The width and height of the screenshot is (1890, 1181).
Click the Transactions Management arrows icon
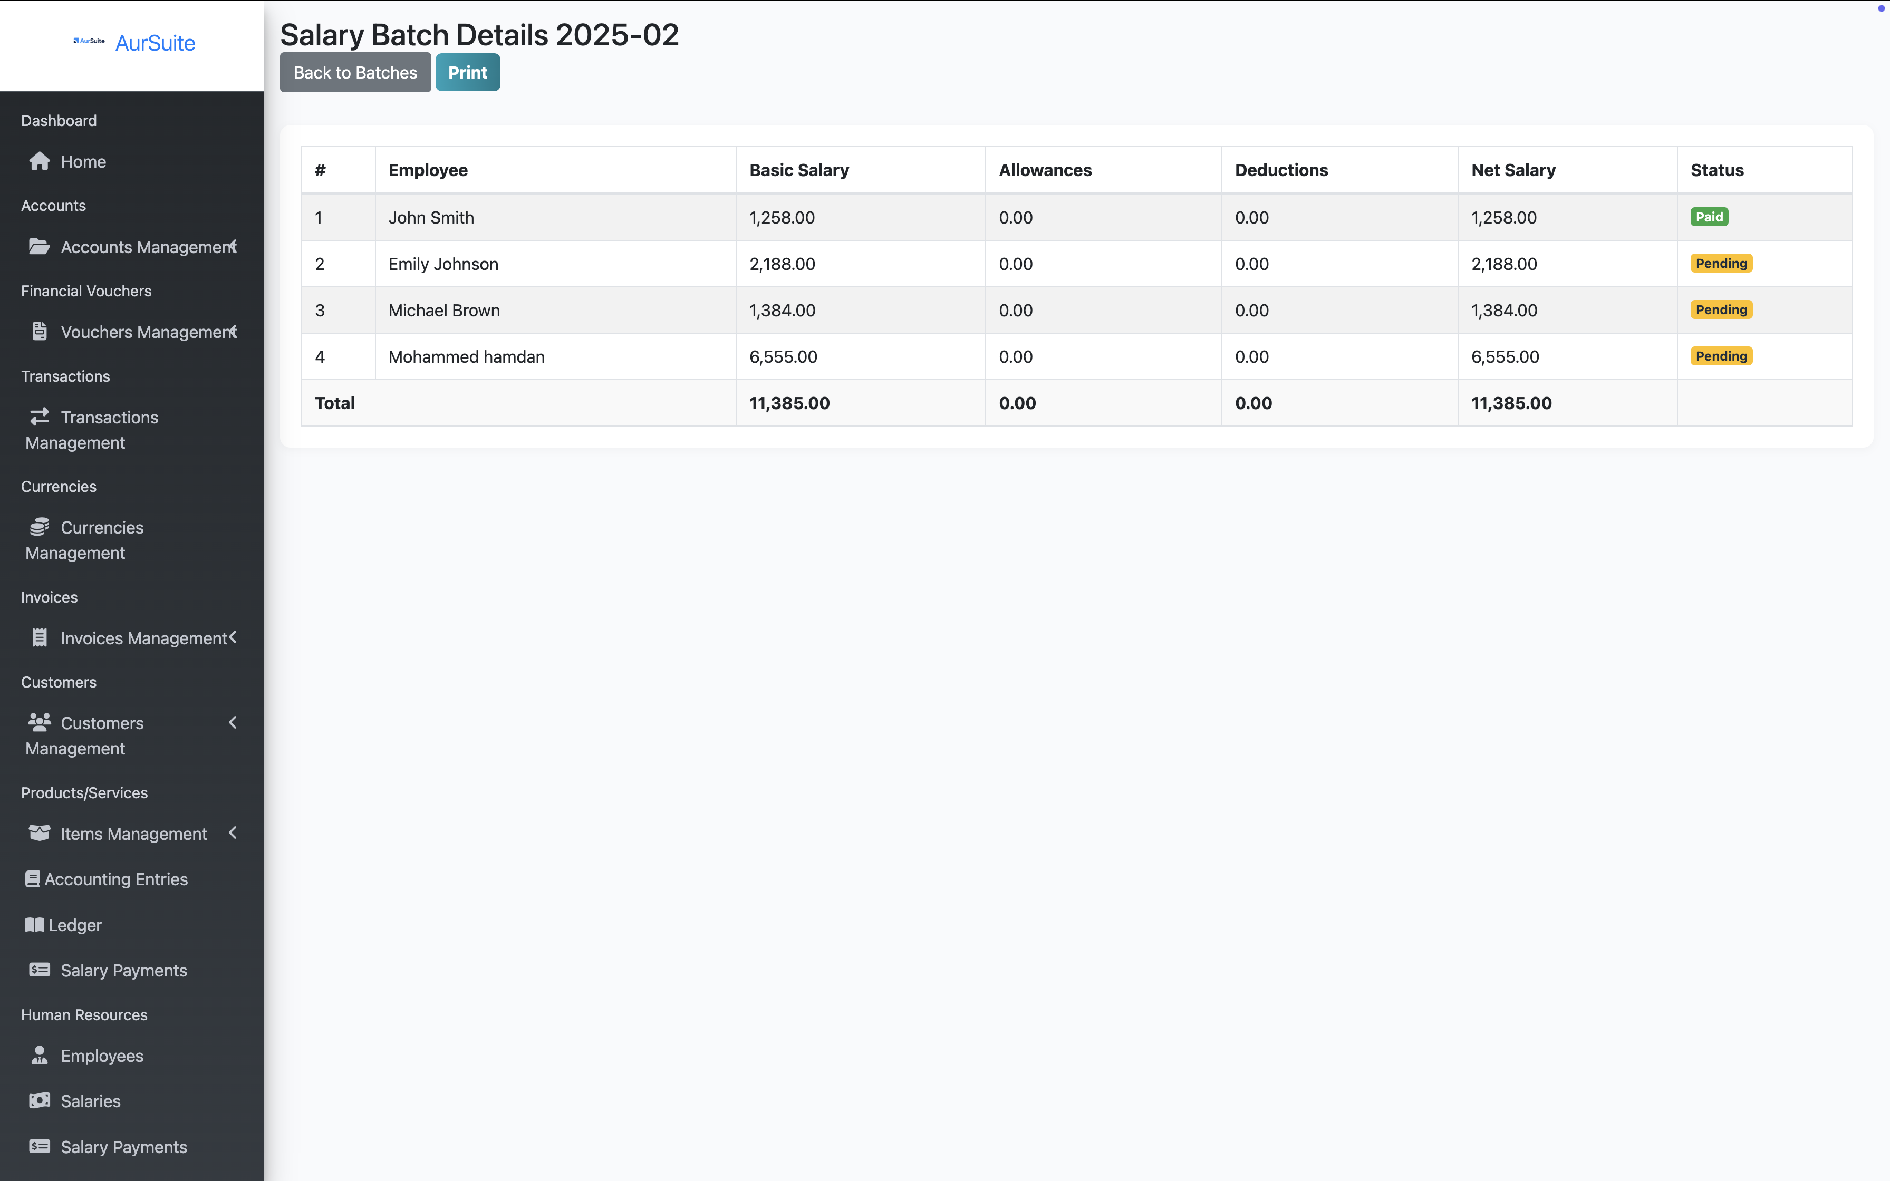pos(39,417)
